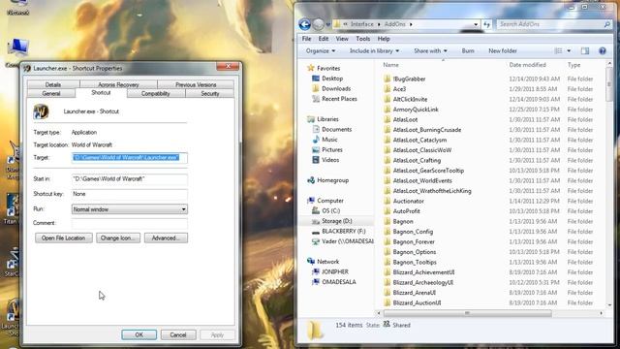Refresh the AddOns folder view

[486, 24]
